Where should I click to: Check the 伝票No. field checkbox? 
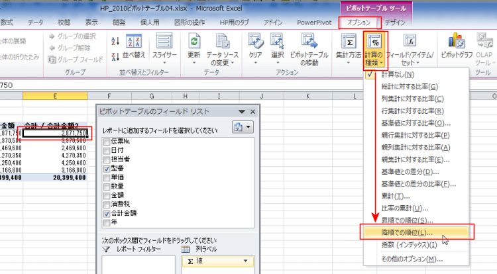click(x=107, y=142)
